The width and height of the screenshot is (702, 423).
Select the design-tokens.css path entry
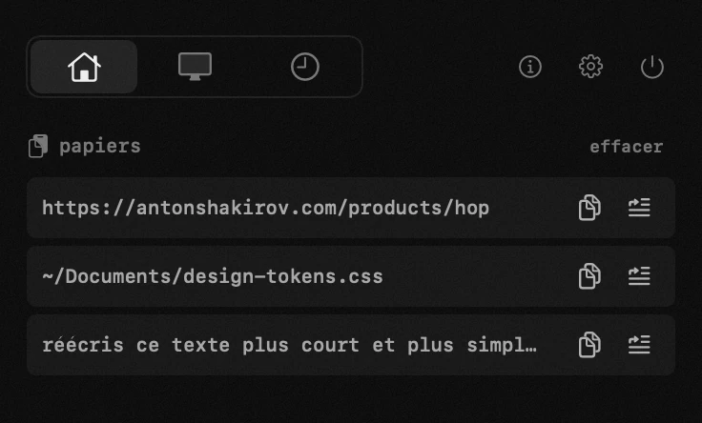point(351,276)
